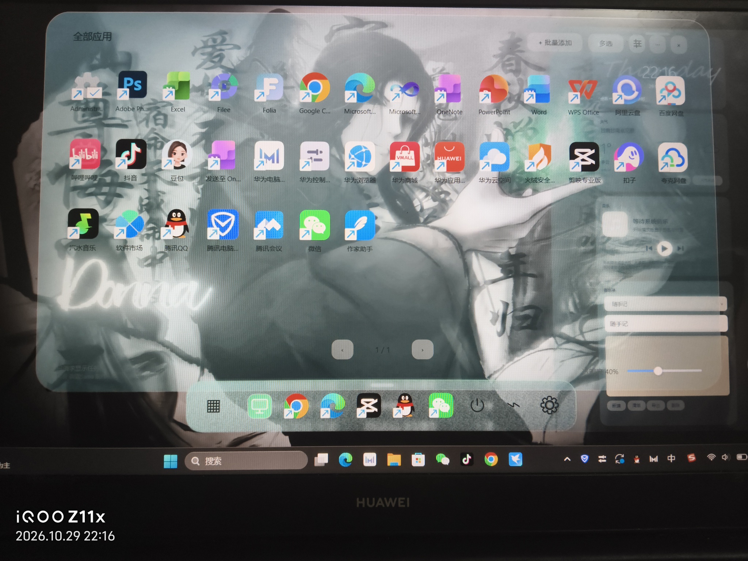Launch 汽水音乐 app
This screenshot has height=561, width=748.
click(83, 224)
